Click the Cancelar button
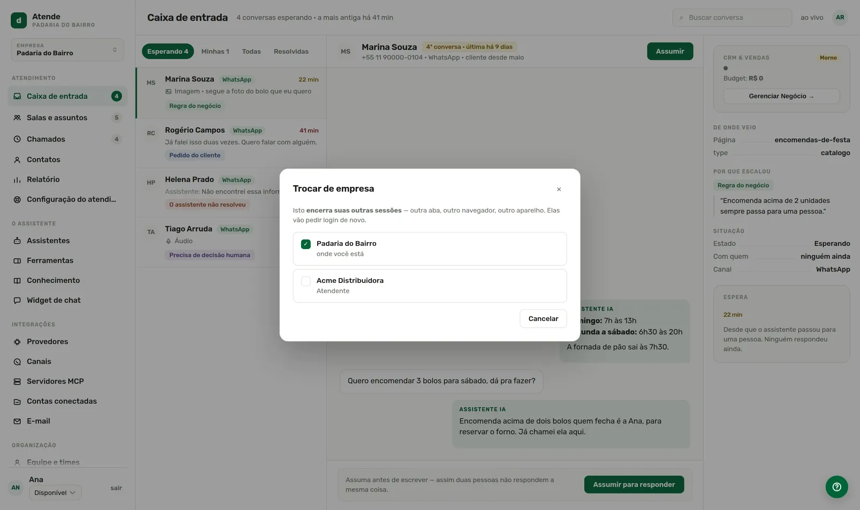 click(x=543, y=318)
